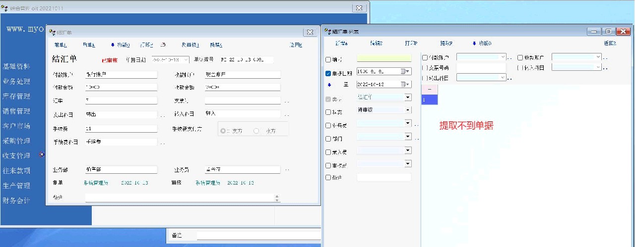
Task: Click ellipsis lookup button next to 手续费 subject field
Action: click(162, 144)
